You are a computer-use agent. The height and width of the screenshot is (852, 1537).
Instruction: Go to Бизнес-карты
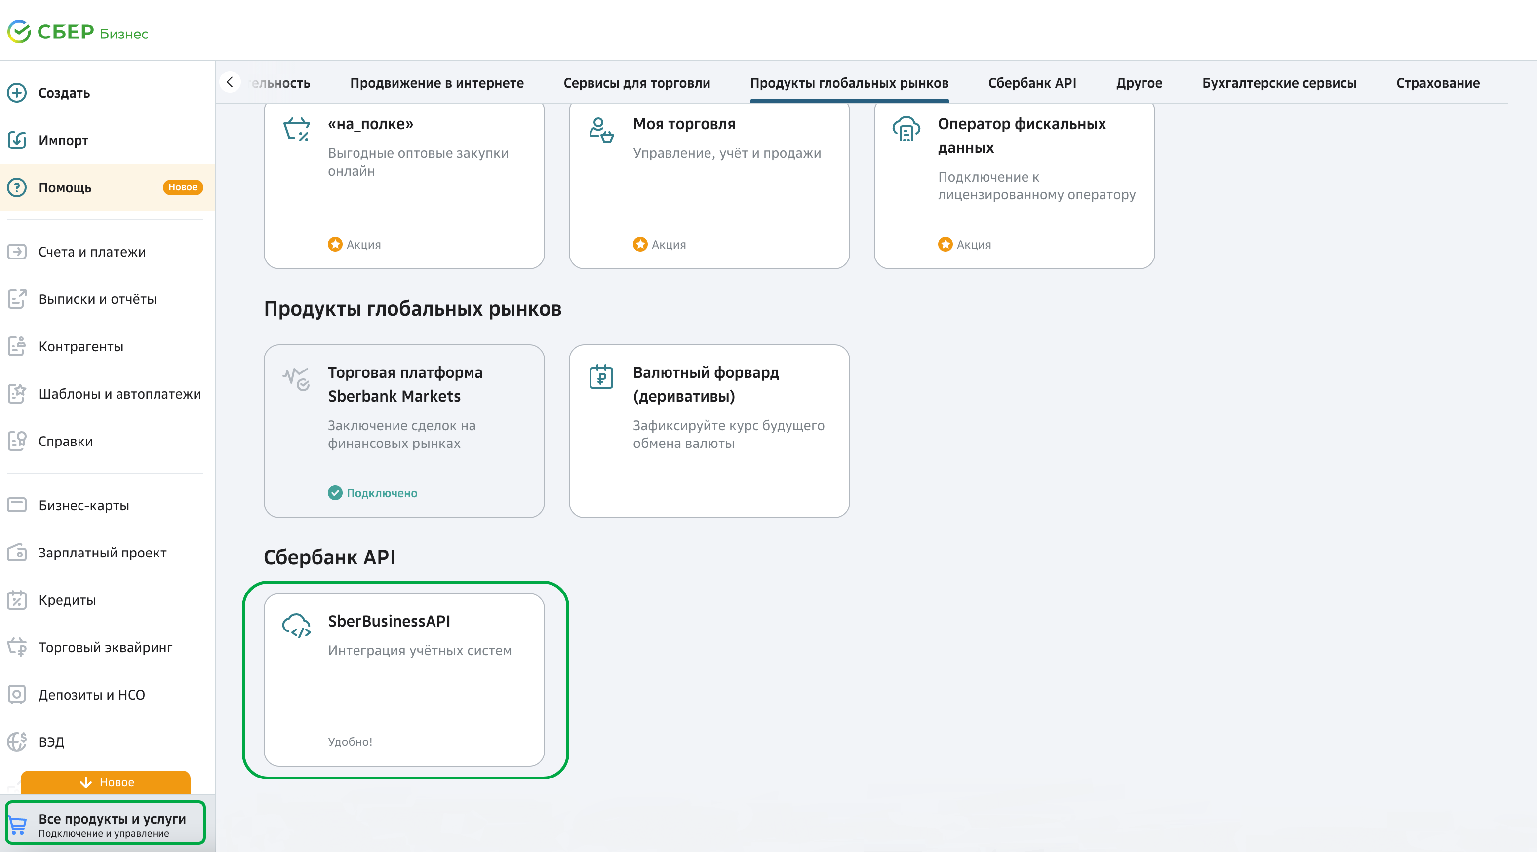point(108,505)
